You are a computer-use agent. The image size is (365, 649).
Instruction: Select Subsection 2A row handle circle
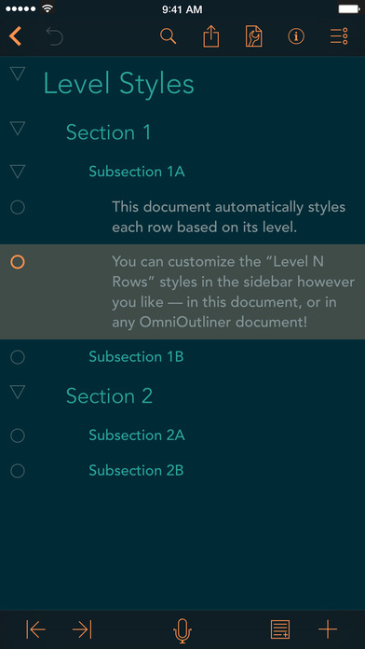pyautogui.click(x=18, y=435)
